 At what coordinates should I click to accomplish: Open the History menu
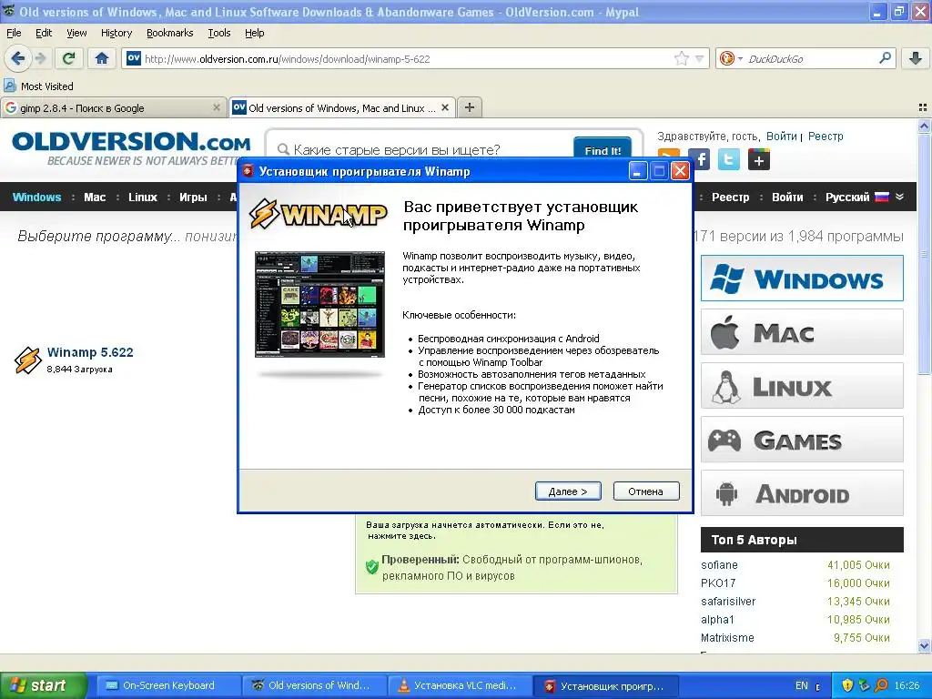coord(116,33)
